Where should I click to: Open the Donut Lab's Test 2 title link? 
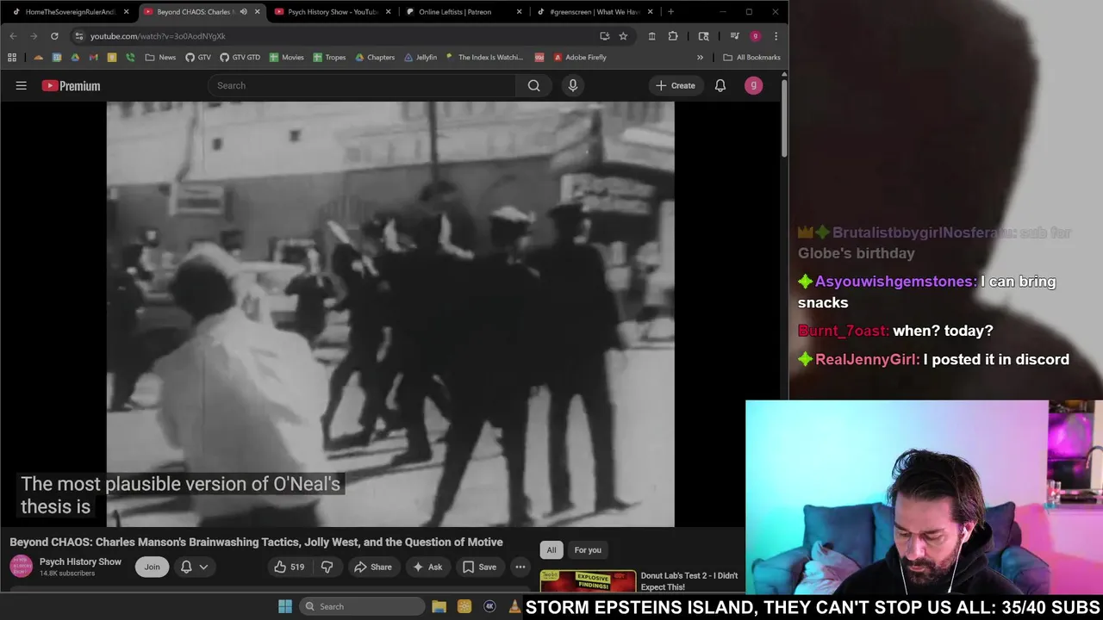pos(689,581)
